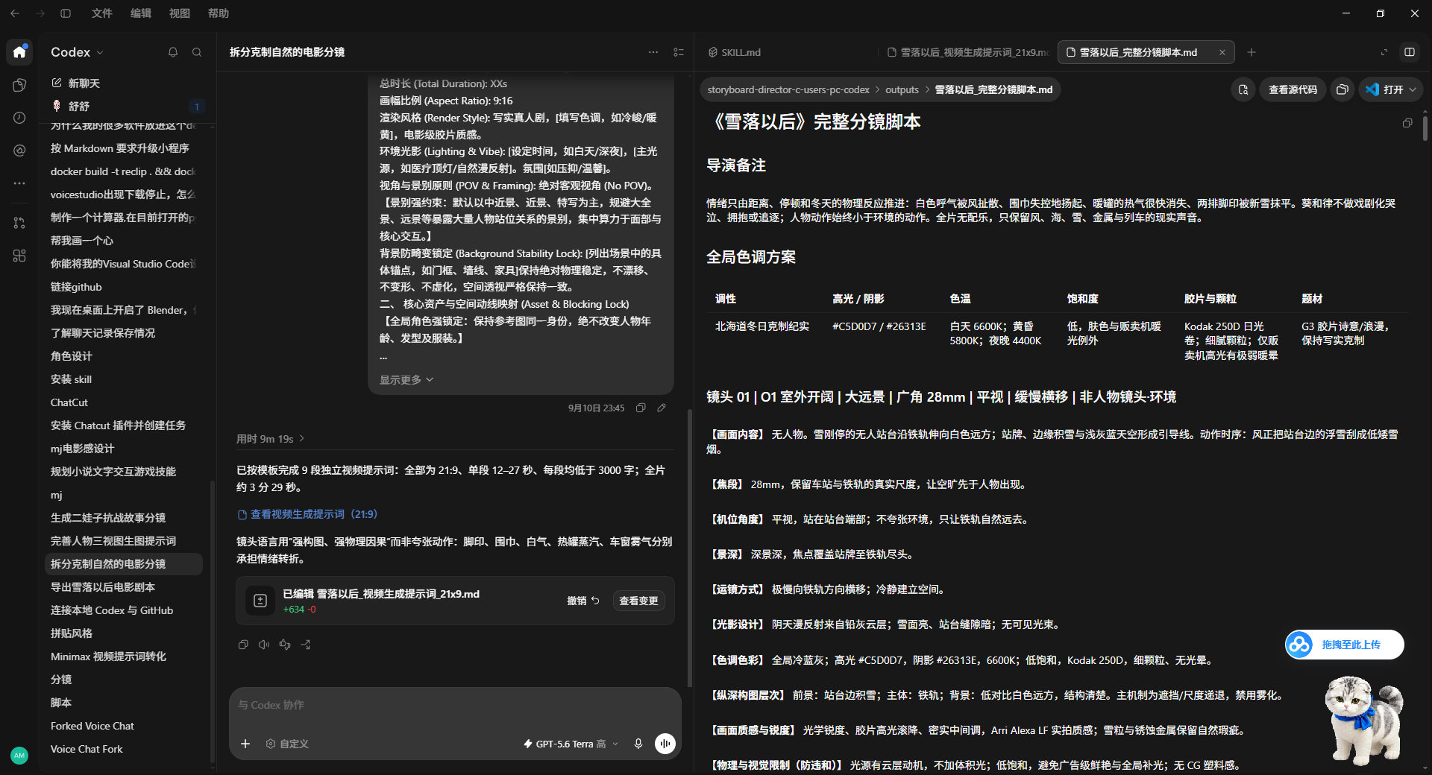Open the 文件 menu
Image resolution: width=1432 pixels, height=775 pixels.
coord(101,13)
